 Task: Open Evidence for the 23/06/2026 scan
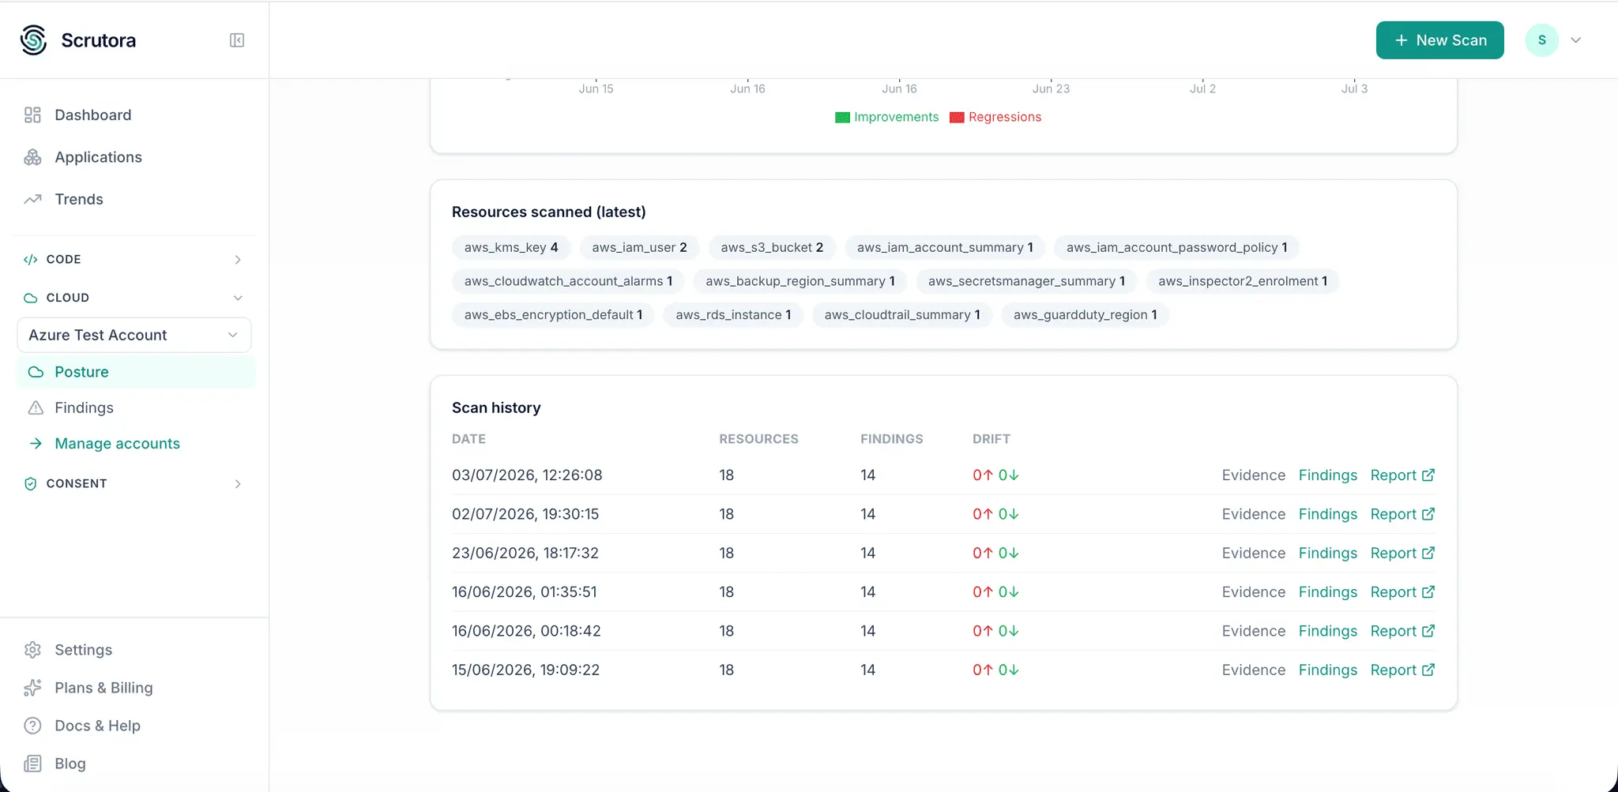click(1253, 554)
